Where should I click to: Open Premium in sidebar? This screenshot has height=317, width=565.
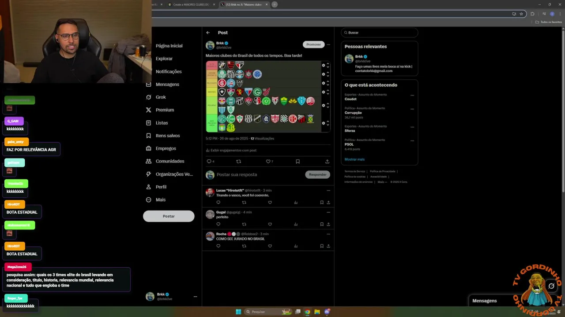pos(165,110)
